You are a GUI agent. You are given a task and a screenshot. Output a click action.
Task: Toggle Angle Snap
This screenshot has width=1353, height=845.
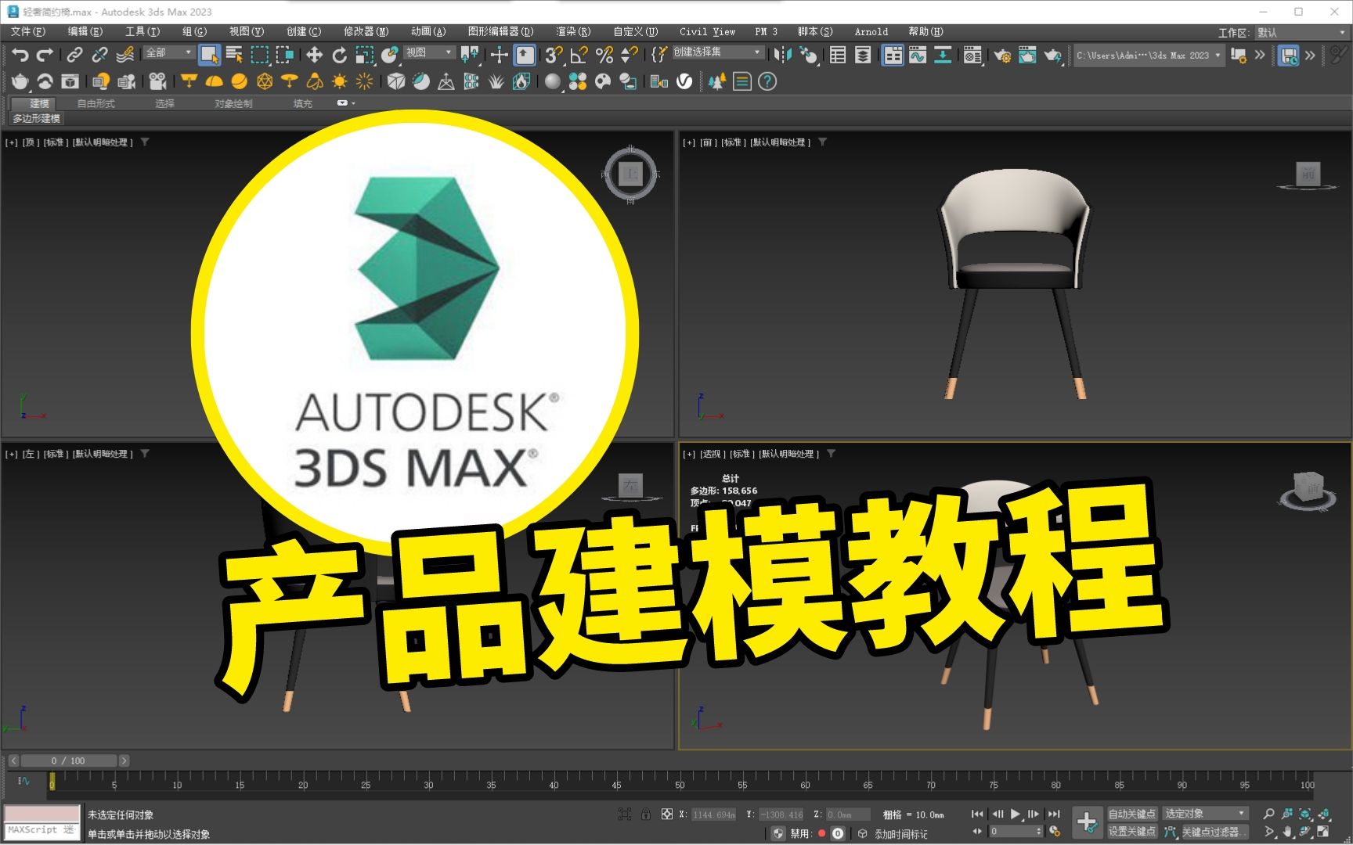point(579,55)
